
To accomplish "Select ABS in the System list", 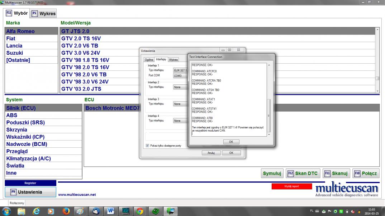I will (43, 116).
